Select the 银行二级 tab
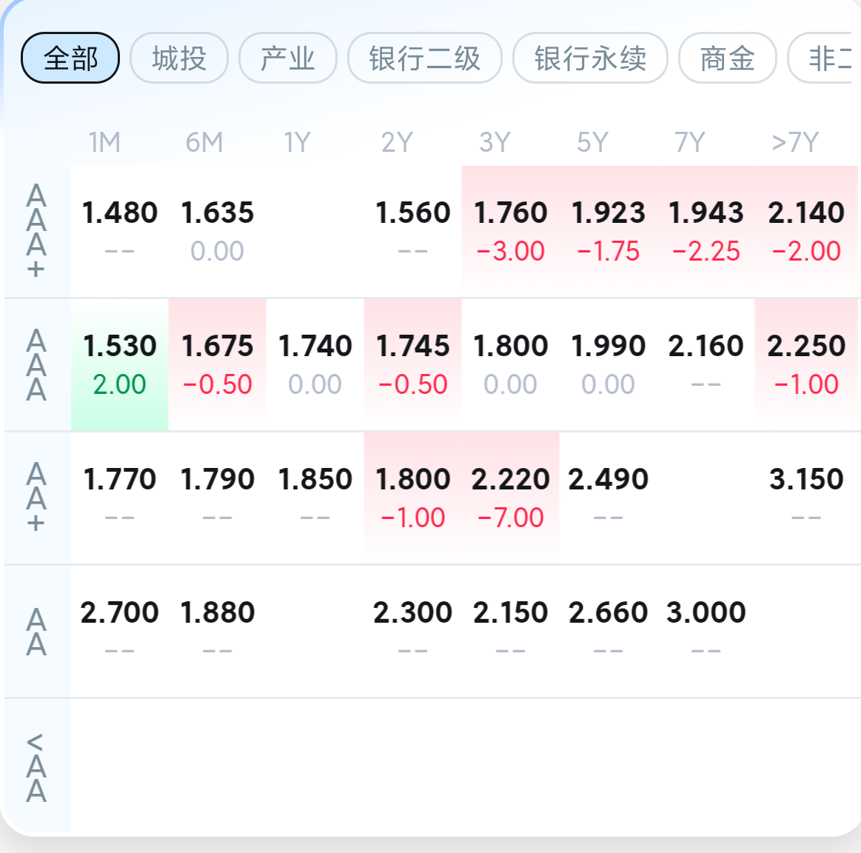This screenshot has width=861, height=853. pyautogui.click(x=425, y=58)
